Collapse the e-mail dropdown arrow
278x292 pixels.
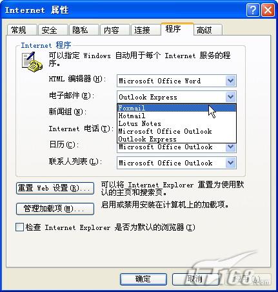tap(231, 97)
